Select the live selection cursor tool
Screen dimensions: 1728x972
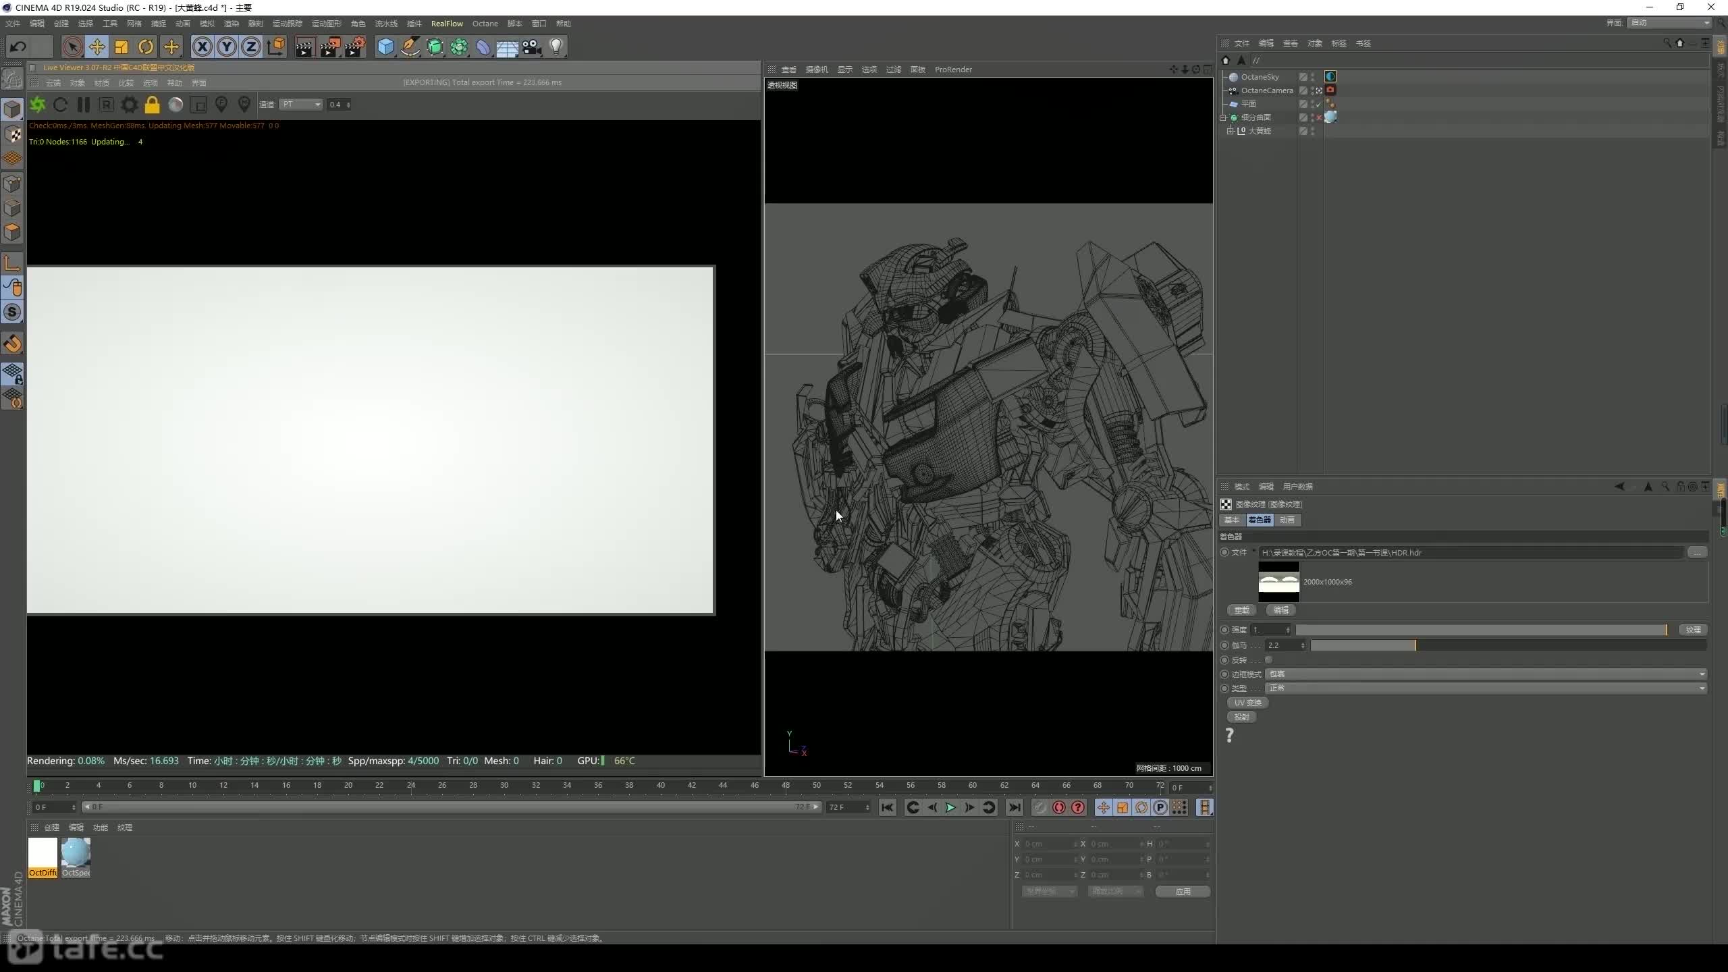pyautogui.click(x=72, y=47)
